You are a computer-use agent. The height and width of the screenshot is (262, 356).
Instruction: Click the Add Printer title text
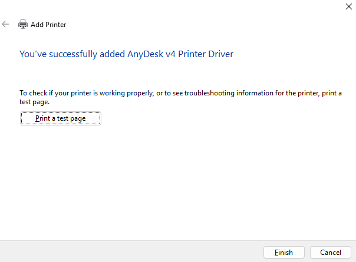[x=48, y=25]
